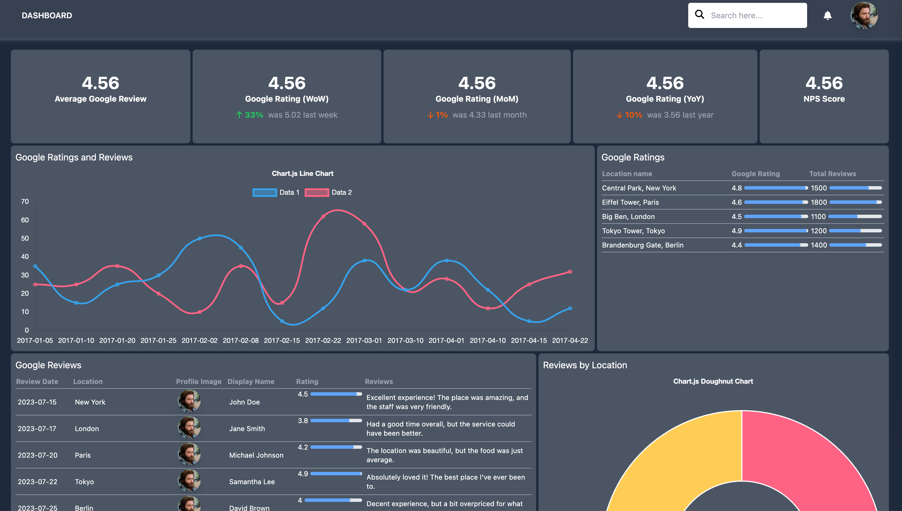Click the Samantha Lee display name
Image resolution: width=902 pixels, height=511 pixels.
[x=252, y=482]
